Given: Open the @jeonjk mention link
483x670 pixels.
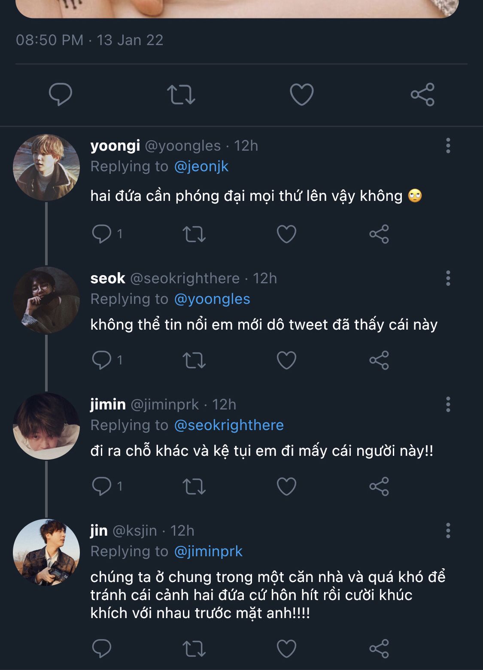Looking at the screenshot, I should click(x=201, y=167).
